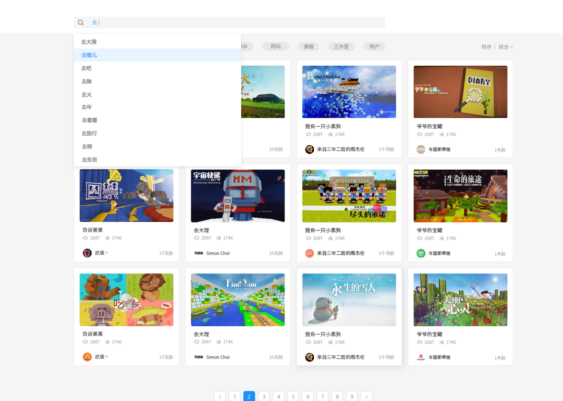Click the eye icon on 宇宙快递 card
Screen dimensions: 563x401
coord(197,238)
